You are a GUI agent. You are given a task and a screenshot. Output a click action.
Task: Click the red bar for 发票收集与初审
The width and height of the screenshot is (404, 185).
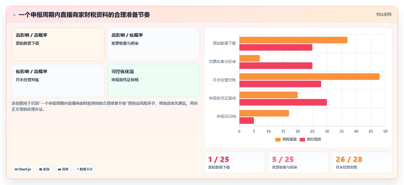pos(276,66)
